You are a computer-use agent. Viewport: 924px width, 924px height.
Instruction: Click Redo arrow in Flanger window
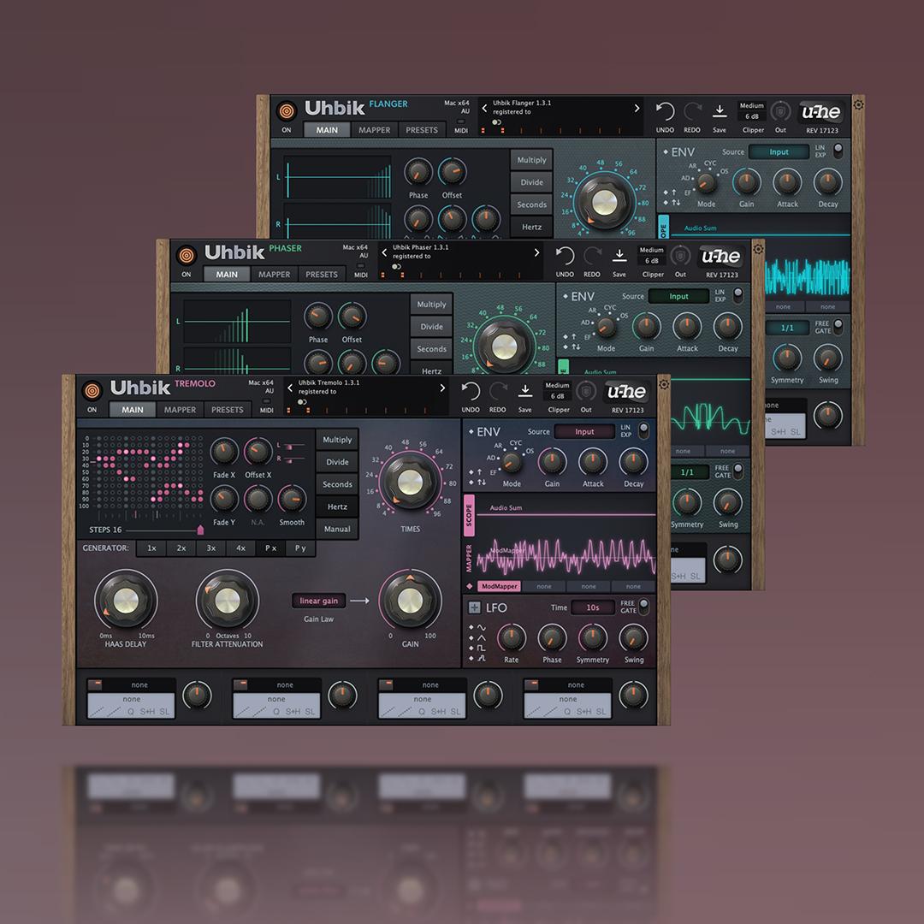692,111
